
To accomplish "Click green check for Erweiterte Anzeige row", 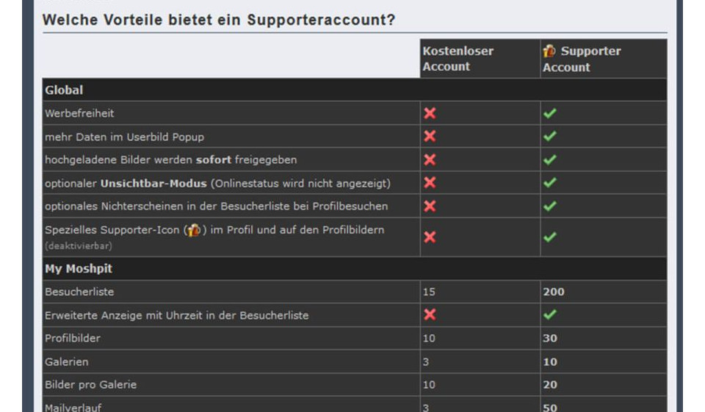I will pyautogui.click(x=549, y=314).
